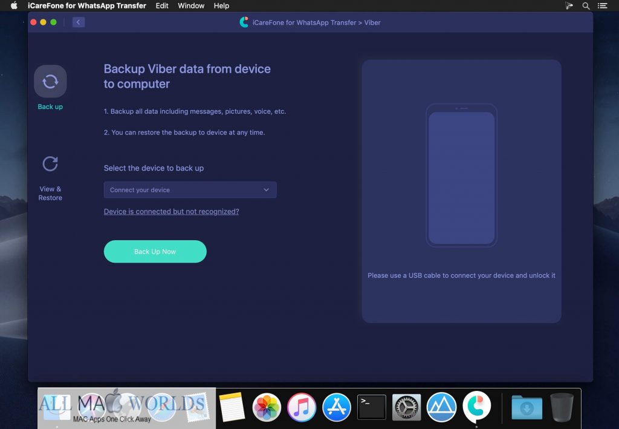The width and height of the screenshot is (619, 429).
Task: Select the Back up sidebar icon
Action: [x=50, y=81]
